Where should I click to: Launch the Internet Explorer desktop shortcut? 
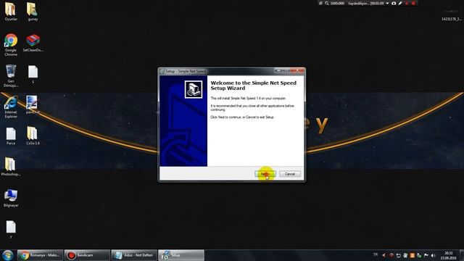coord(11,107)
